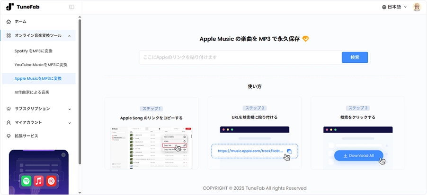The height and width of the screenshot is (195, 427).
Task: Click YouTube Music icon in promo banner
Action: point(51,181)
